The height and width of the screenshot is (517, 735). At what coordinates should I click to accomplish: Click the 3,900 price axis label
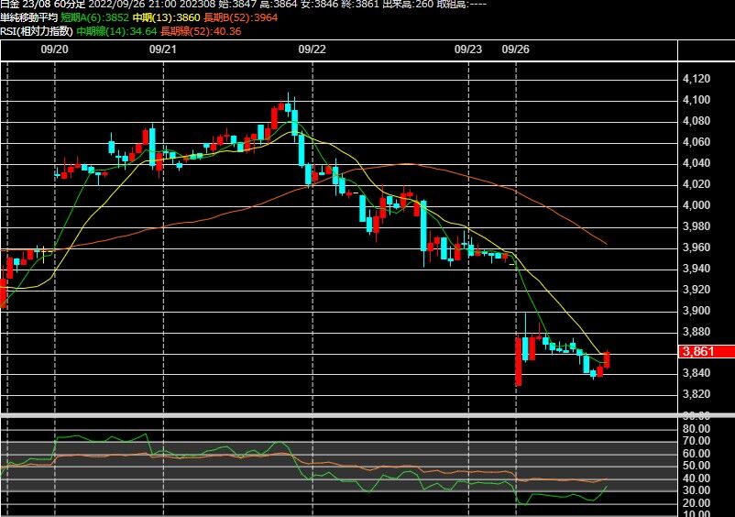tap(697, 311)
